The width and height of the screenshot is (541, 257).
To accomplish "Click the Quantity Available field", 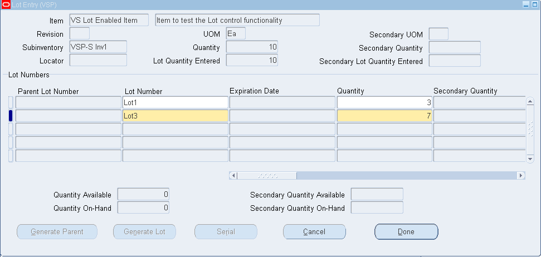I will click(x=143, y=194).
